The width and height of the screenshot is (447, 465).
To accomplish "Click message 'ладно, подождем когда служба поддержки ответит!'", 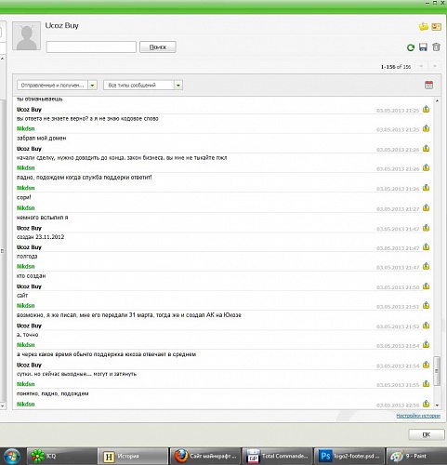I will [84, 178].
